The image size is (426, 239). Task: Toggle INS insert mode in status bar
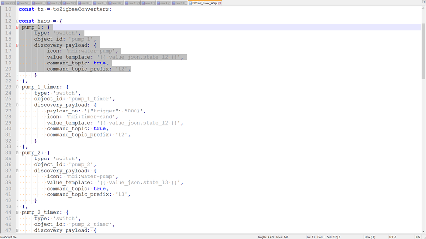click(x=418, y=237)
